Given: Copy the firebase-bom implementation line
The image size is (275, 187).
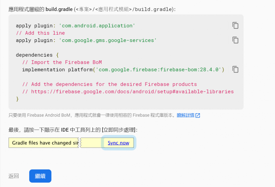Looking at the screenshot, I should coord(235,69).
